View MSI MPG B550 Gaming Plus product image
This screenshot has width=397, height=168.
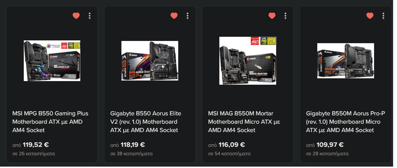point(52,61)
